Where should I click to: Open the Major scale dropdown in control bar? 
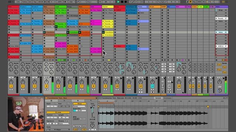click(x=92, y=2)
